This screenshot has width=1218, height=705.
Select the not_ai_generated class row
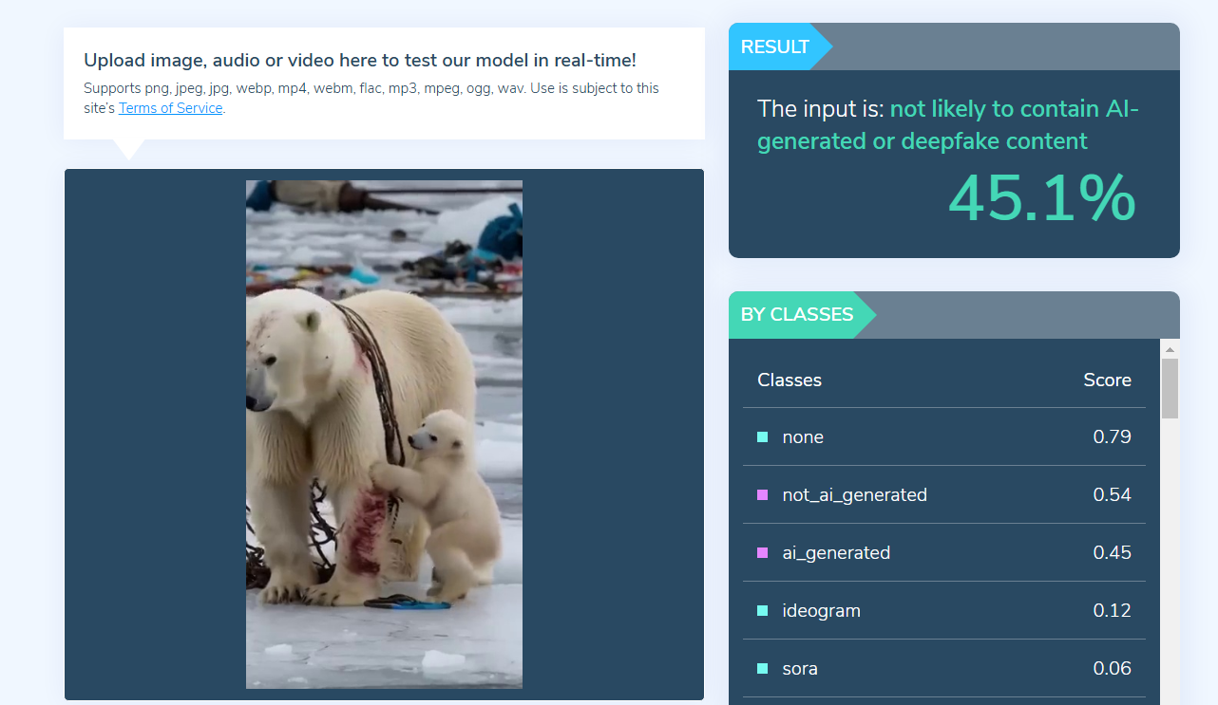pyautogui.click(x=944, y=495)
